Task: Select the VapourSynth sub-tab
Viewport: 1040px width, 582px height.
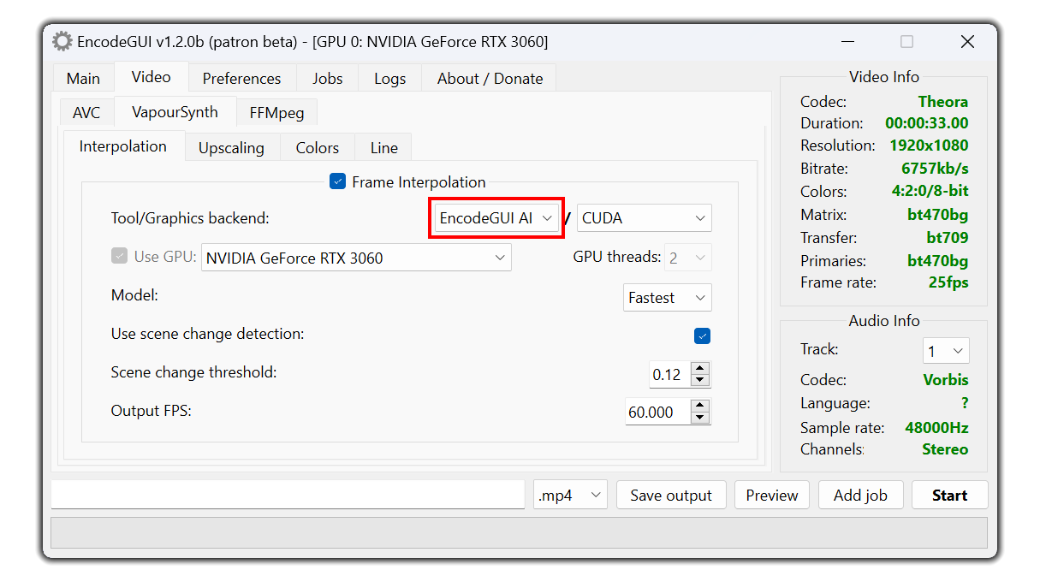Action: pyautogui.click(x=175, y=111)
